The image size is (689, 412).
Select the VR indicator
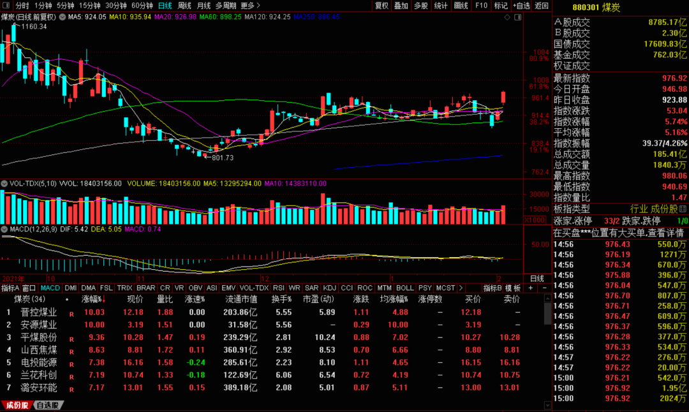179,288
